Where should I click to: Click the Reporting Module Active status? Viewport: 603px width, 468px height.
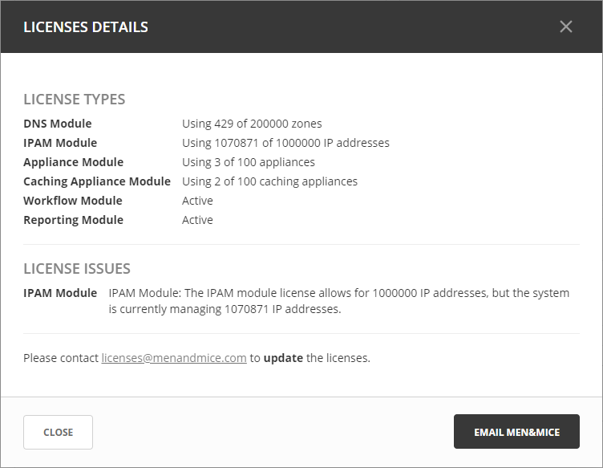click(x=197, y=220)
